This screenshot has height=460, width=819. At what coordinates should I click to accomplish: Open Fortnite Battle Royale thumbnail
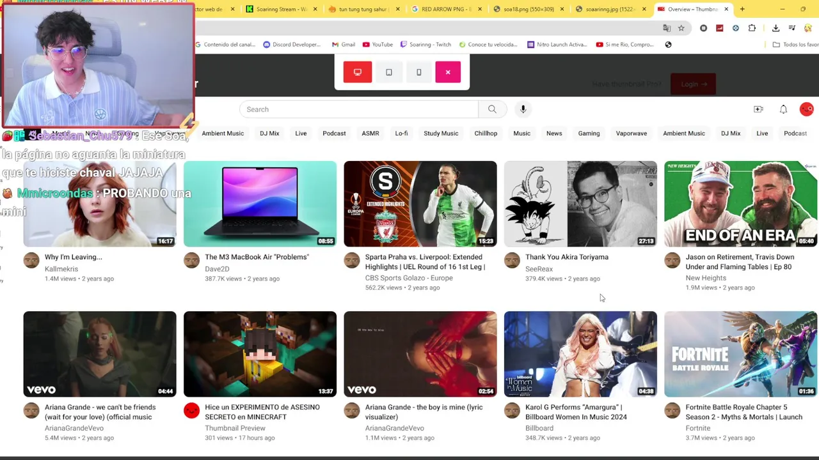click(x=741, y=354)
